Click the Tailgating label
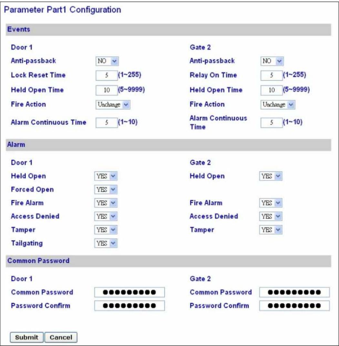Viewport: 339px width, 346px height. point(27,243)
